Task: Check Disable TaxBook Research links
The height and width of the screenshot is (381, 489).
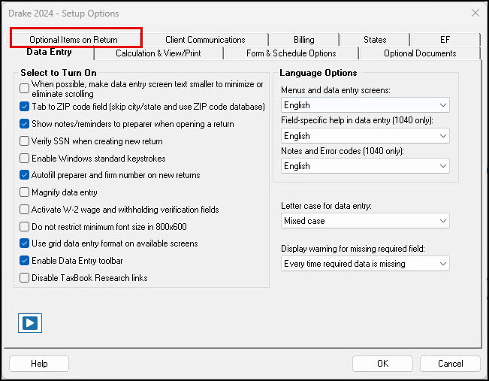Action: tap(24, 277)
